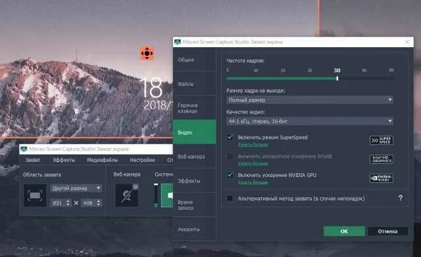Viewport: 421px width, 257px height.
Task: Open 'Узнать больше' link under Intel acceleration
Action: coord(253,163)
